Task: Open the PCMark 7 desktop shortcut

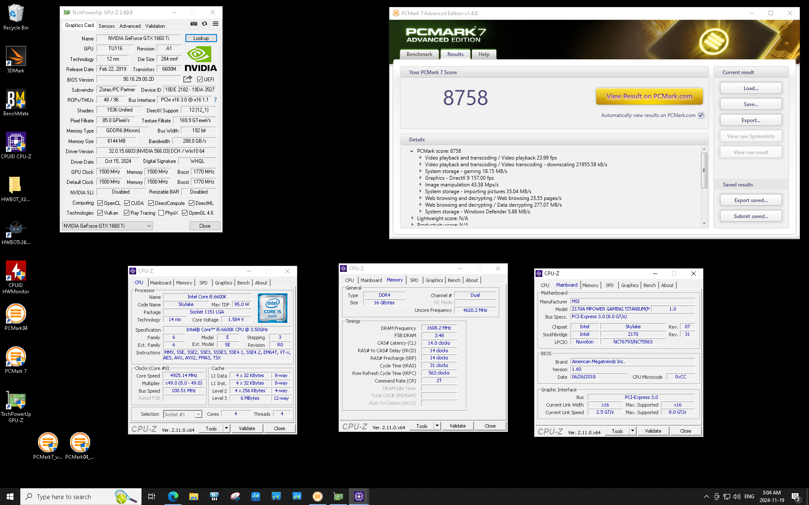Action: point(16,360)
